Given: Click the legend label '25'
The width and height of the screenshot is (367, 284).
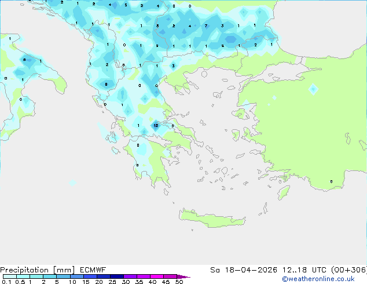Looking at the screenshot, I should point(112,282).
